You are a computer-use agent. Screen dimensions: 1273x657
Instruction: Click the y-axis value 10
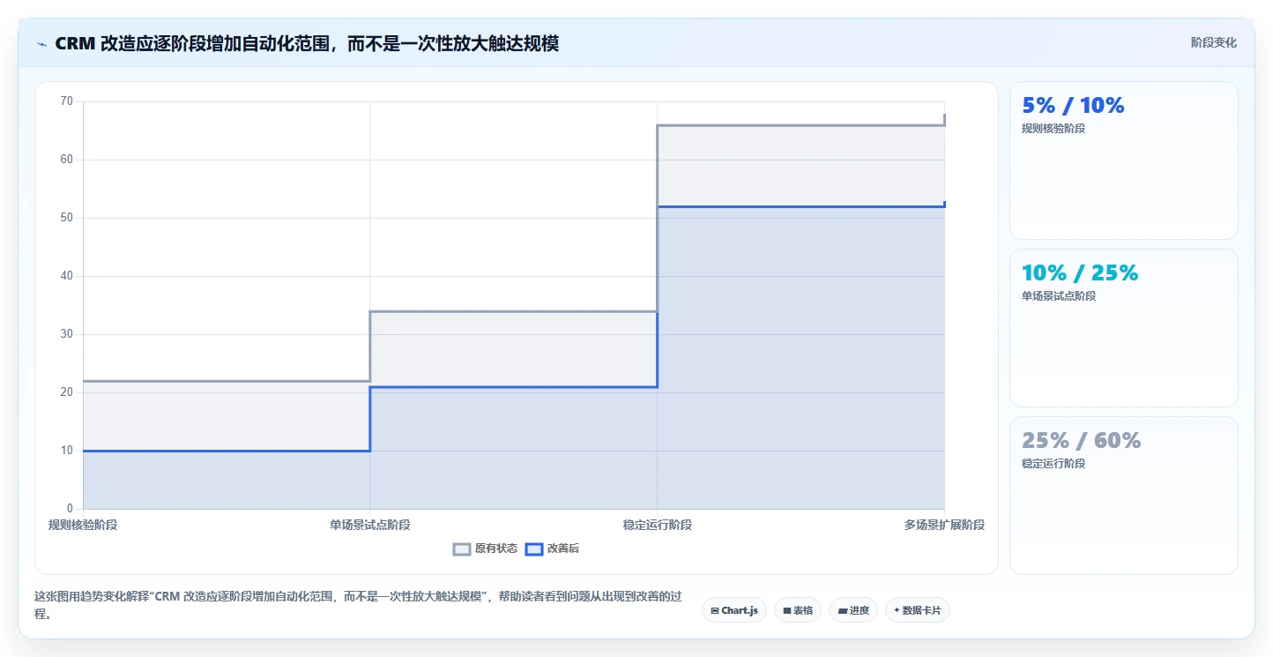click(67, 451)
